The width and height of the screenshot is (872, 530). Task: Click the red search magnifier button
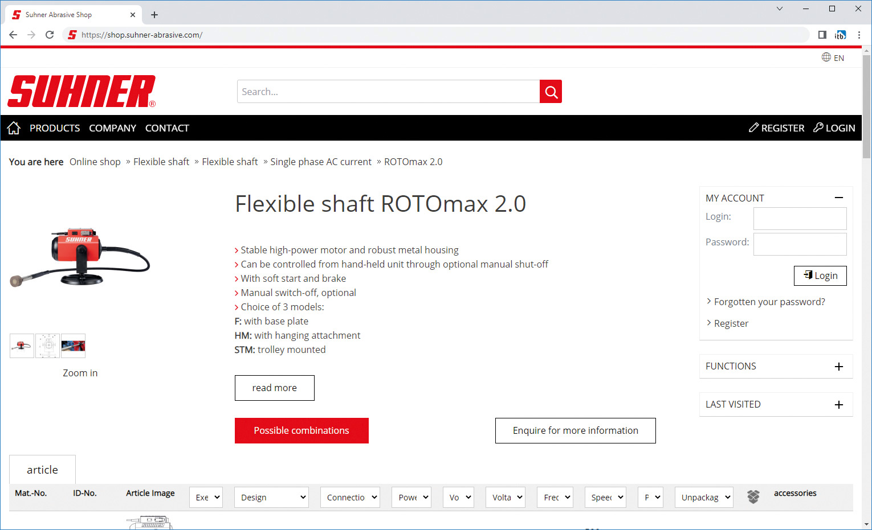551,92
